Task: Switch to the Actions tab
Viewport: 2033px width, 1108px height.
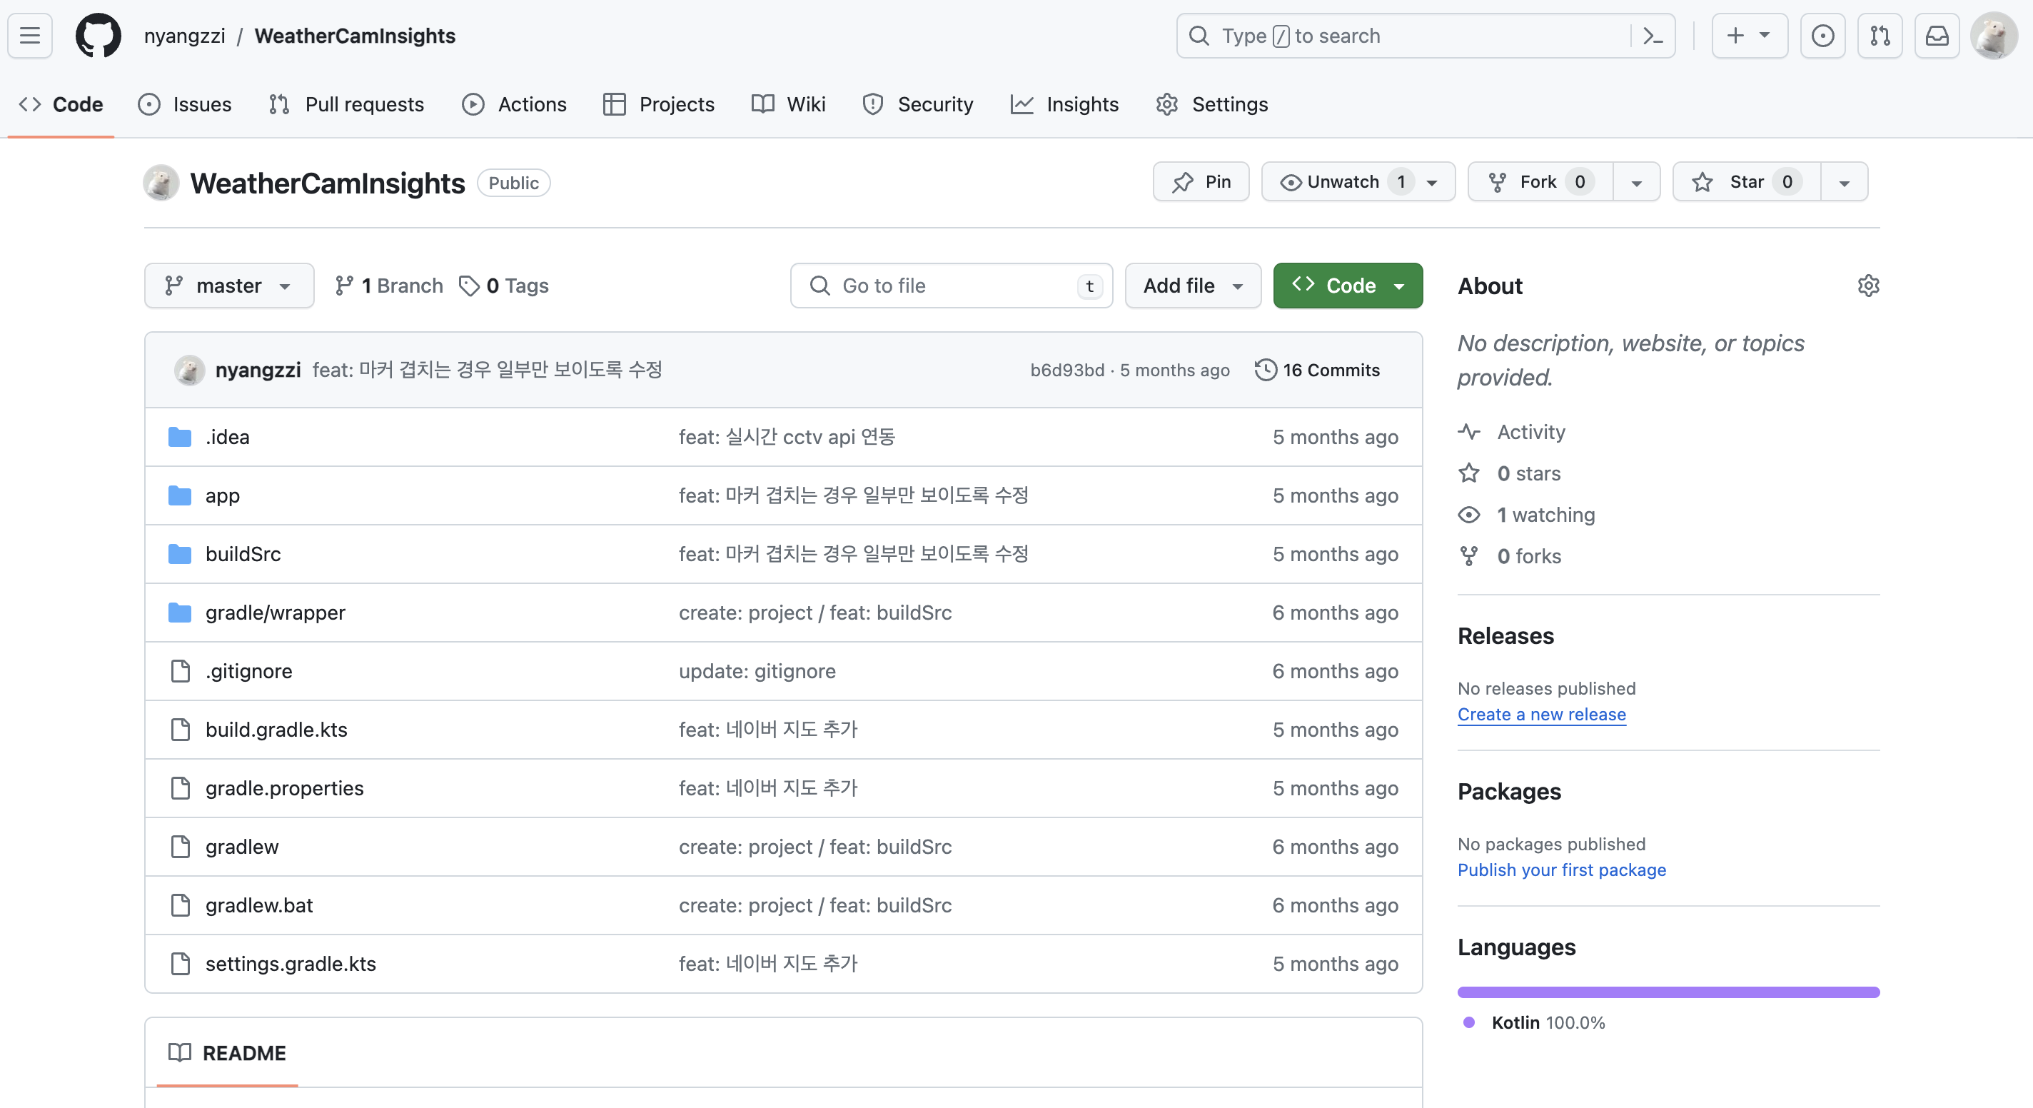Action: coord(515,104)
